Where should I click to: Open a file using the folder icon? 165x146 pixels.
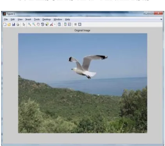pos(9,24)
